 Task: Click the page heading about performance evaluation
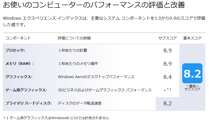94,5
